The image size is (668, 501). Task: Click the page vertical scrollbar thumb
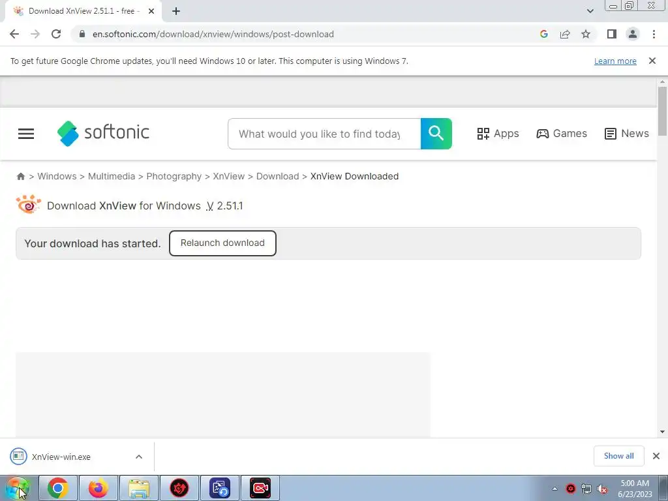(x=662, y=111)
